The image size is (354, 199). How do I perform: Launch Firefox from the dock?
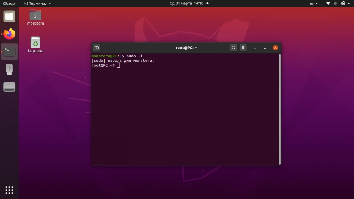(x=9, y=34)
